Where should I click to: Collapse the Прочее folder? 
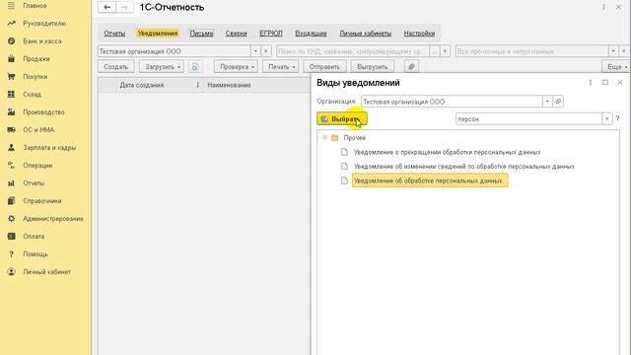point(324,138)
